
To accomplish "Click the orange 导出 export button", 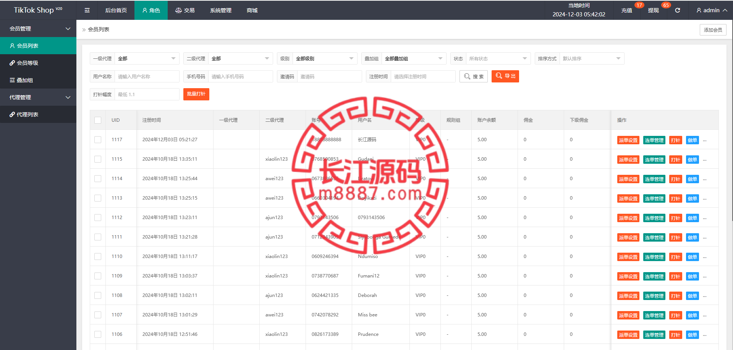I will pyautogui.click(x=505, y=76).
